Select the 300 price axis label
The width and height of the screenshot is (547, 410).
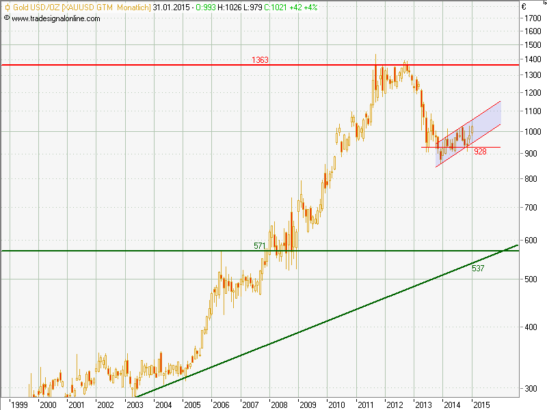tap(531, 388)
